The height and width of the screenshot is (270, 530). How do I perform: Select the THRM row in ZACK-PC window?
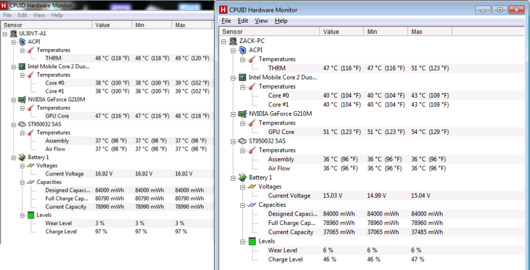[359, 68]
